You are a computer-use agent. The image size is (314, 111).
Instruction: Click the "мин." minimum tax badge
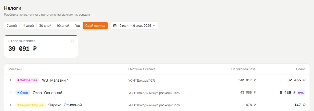coord(301,92)
